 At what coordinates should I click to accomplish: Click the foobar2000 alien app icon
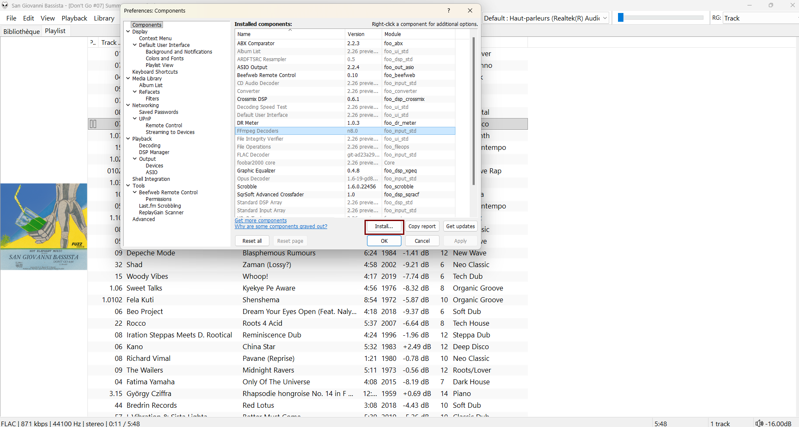5,5
